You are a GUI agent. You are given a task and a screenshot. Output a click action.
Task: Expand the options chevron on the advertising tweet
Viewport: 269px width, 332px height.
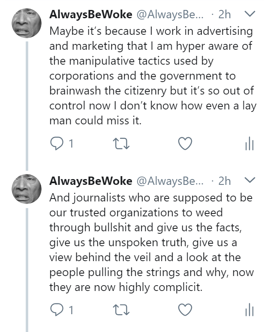coord(250,15)
